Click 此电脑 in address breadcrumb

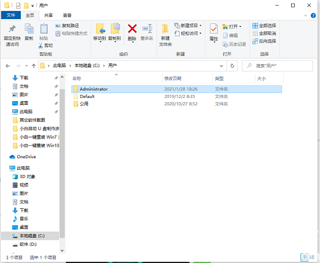click(60, 66)
